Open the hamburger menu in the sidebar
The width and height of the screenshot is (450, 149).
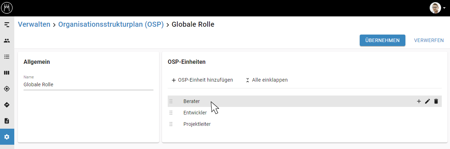7,25
